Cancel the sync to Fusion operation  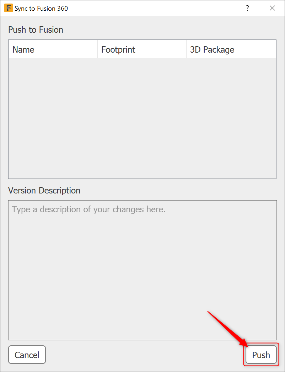pyautogui.click(x=27, y=355)
